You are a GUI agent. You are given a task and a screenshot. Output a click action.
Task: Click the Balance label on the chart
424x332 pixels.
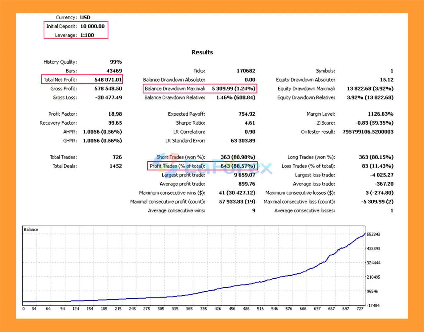31,230
